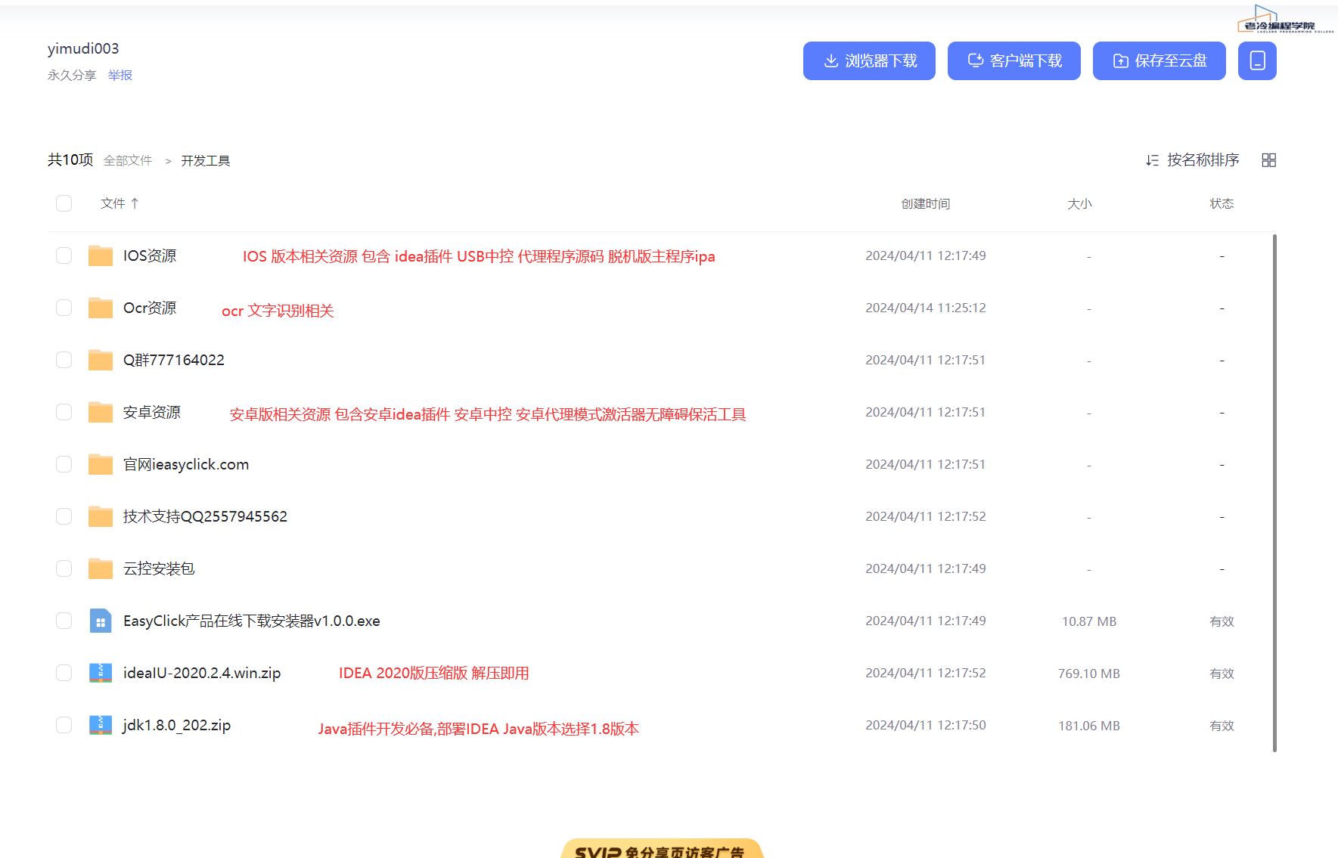This screenshot has width=1338, height=858.
Task: Check the box for 技术支持QQ2557945562
Action: [x=64, y=516]
